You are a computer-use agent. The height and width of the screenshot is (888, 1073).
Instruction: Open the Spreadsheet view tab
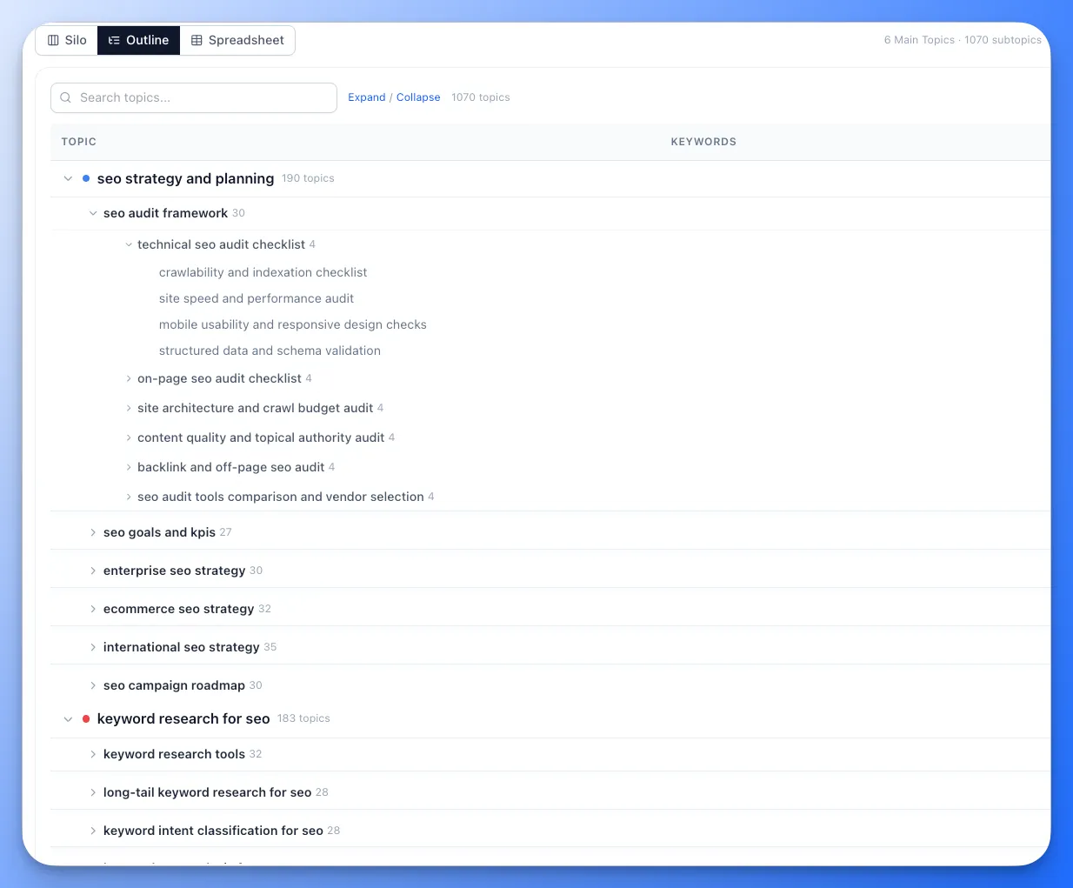[237, 40]
